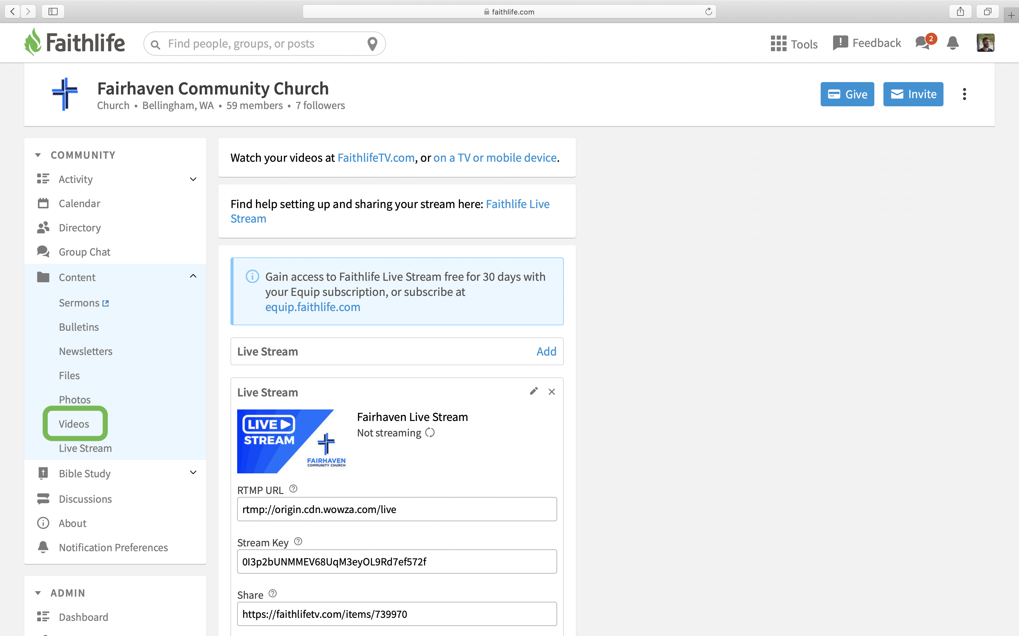Open a new Safari tab

(x=1011, y=15)
